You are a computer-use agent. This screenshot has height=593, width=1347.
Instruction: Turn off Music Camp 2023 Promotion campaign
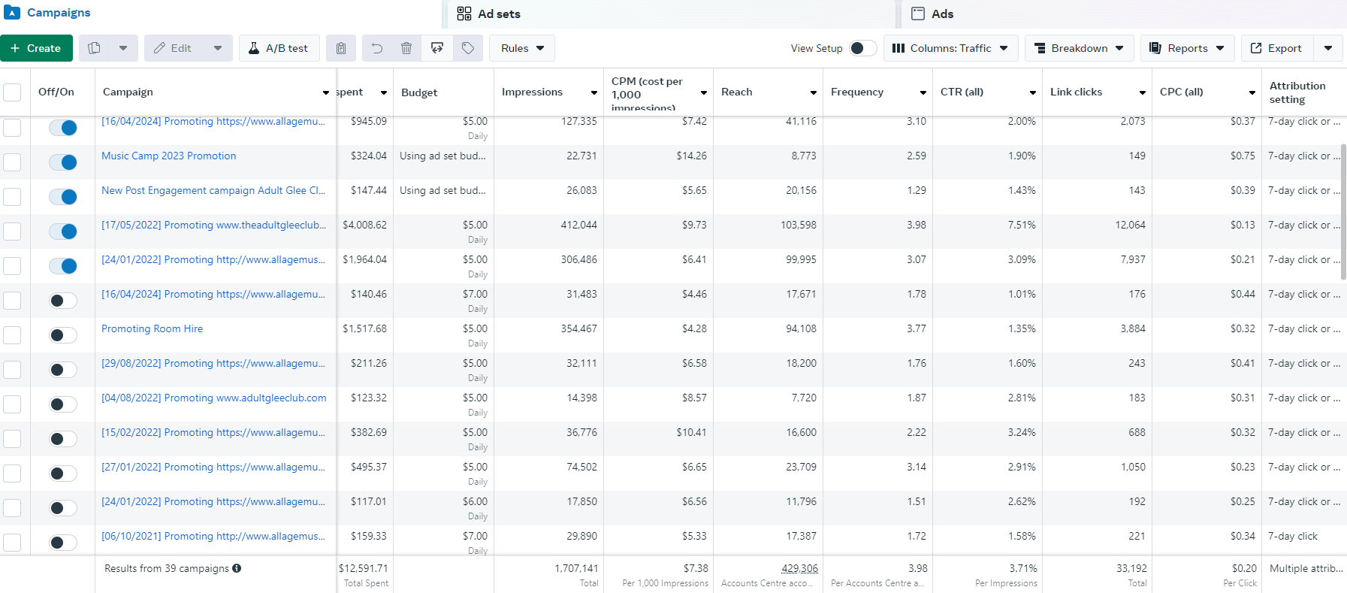63,162
